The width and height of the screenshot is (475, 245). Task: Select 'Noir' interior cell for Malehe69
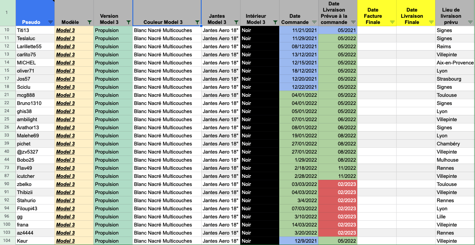coord(260,135)
